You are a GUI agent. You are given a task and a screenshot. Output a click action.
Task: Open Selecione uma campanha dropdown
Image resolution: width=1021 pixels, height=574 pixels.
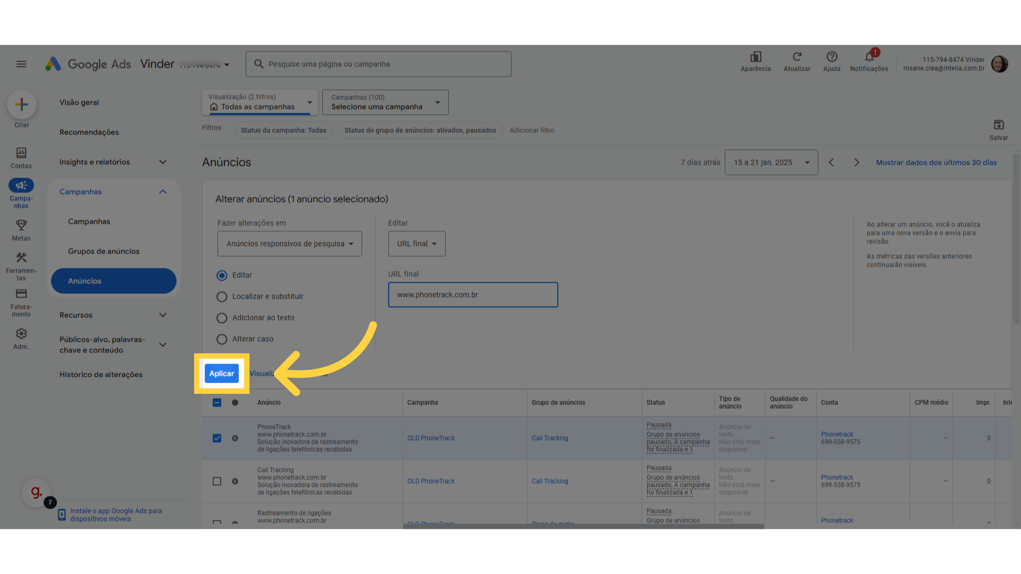tap(385, 102)
